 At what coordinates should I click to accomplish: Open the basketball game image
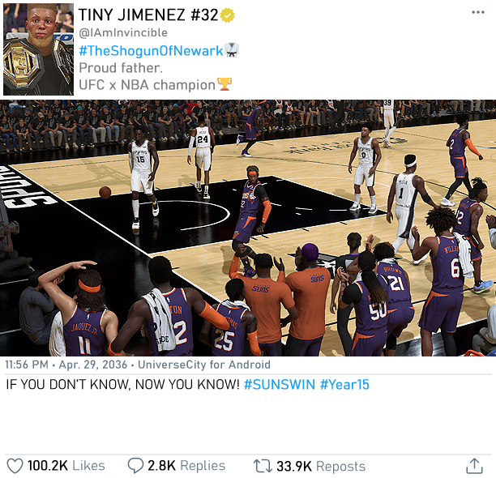coord(248,228)
